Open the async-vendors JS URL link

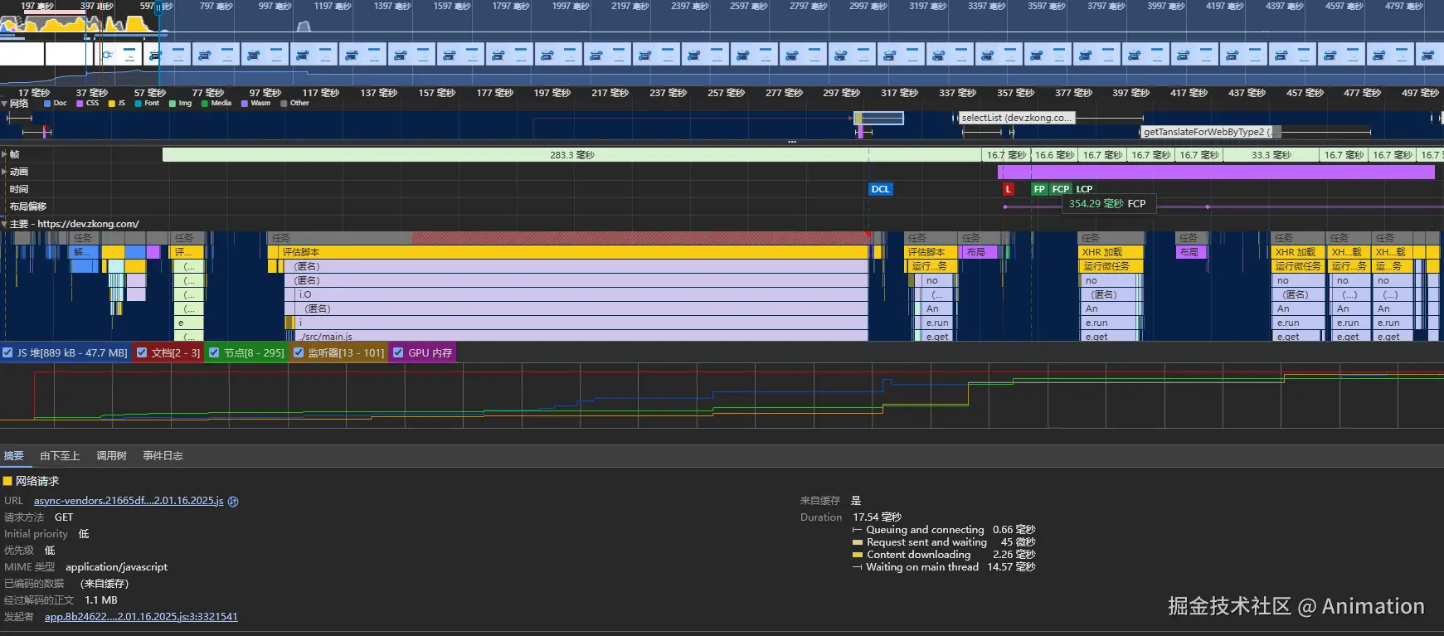tap(129, 501)
